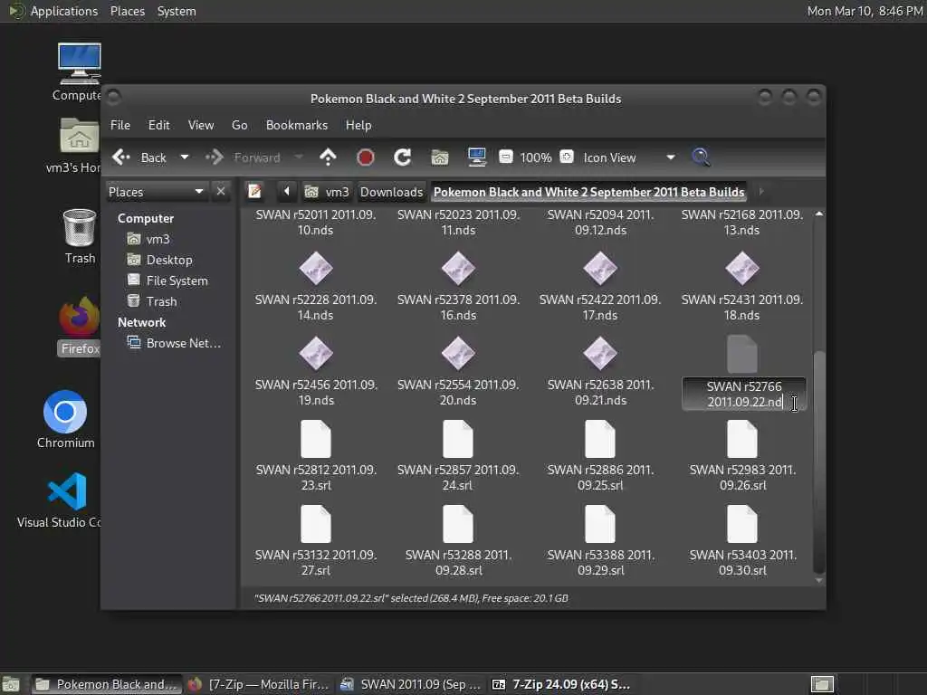Click the path bar left scroll arrow
This screenshot has height=695, width=927.
(x=287, y=192)
